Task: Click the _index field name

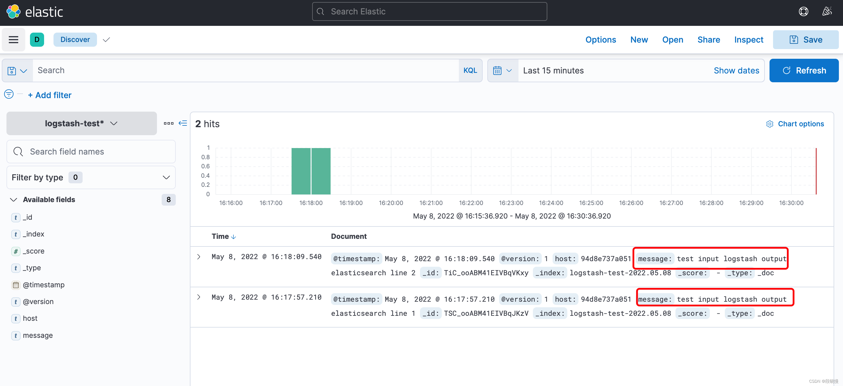Action: pyautogui.click(x=34, y=234)
